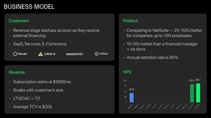Click the Dec'21 x-axis label

point(185,107)
